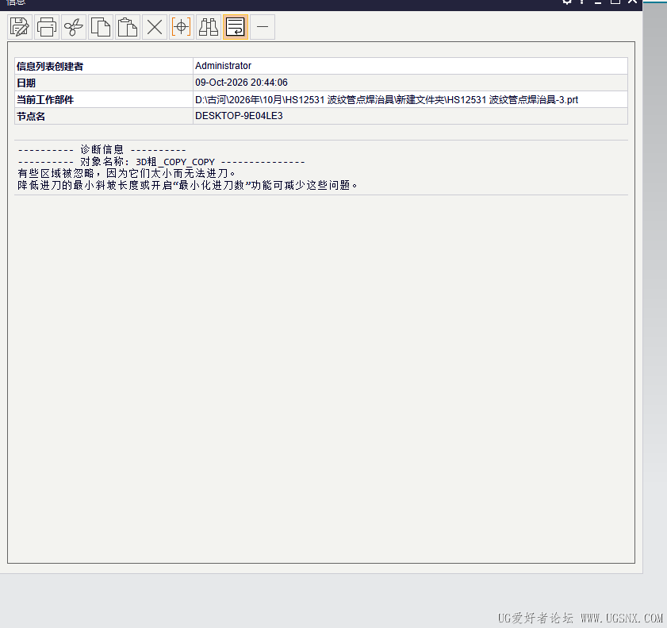Click the '当前工作部件' label cell
This screenshot has height=628, width=667.
coord(104,99)
